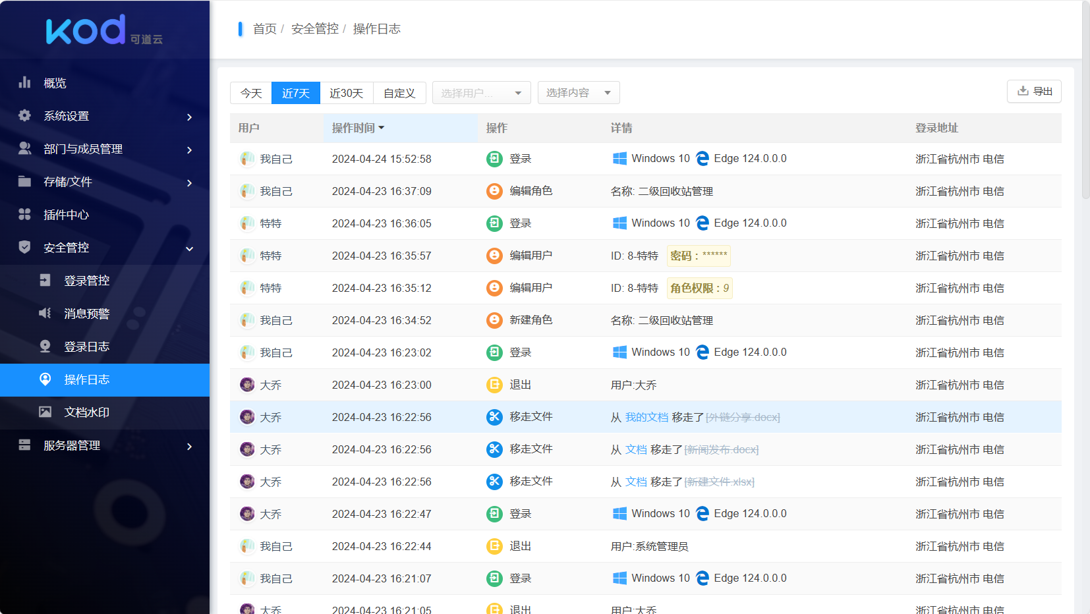Go to 首页 via breadcrumb
Viewport: 1090px width, 614px height.
[264, 29]
